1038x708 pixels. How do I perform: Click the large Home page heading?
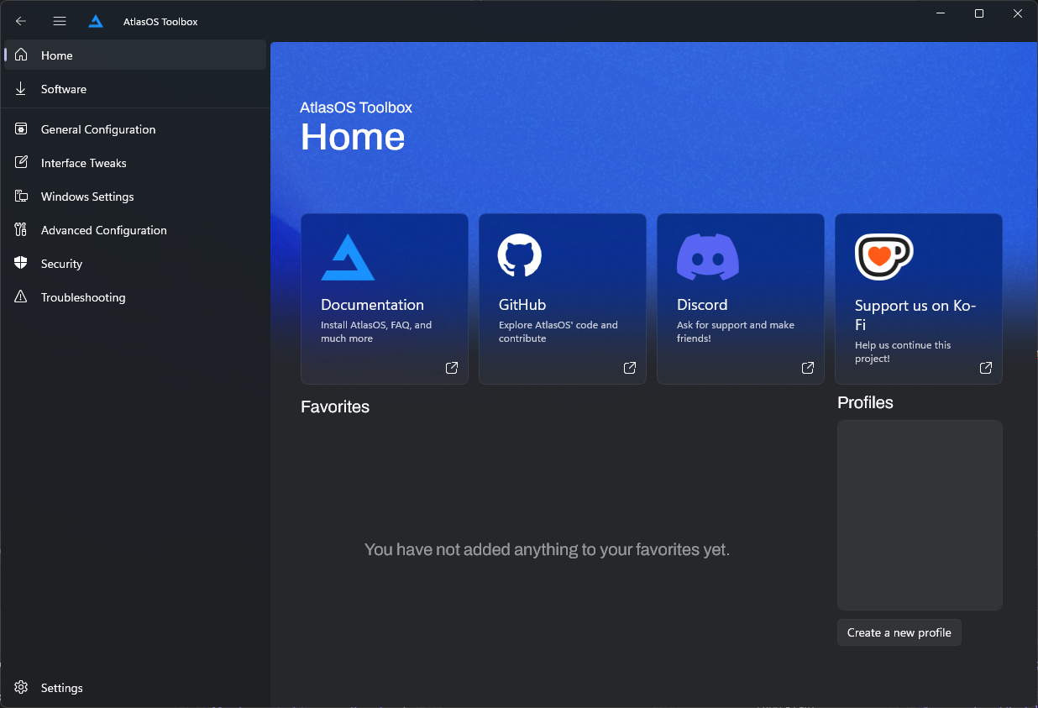[353, 137]
